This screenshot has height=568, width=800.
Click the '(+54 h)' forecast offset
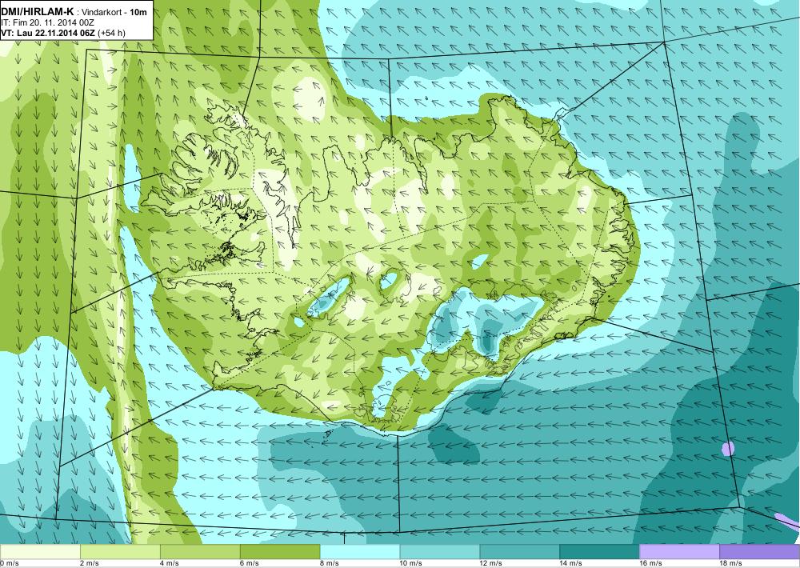click(x=111, y=33)
